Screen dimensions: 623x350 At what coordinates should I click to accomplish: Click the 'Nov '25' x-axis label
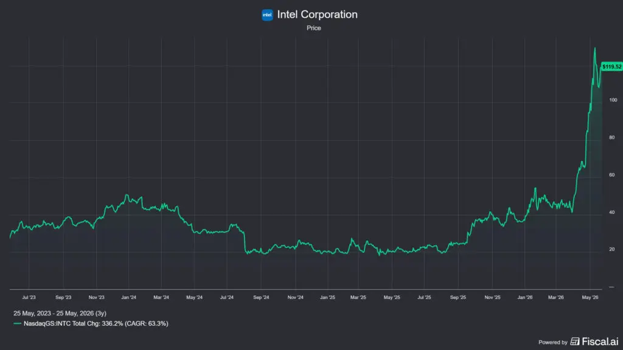492,297
